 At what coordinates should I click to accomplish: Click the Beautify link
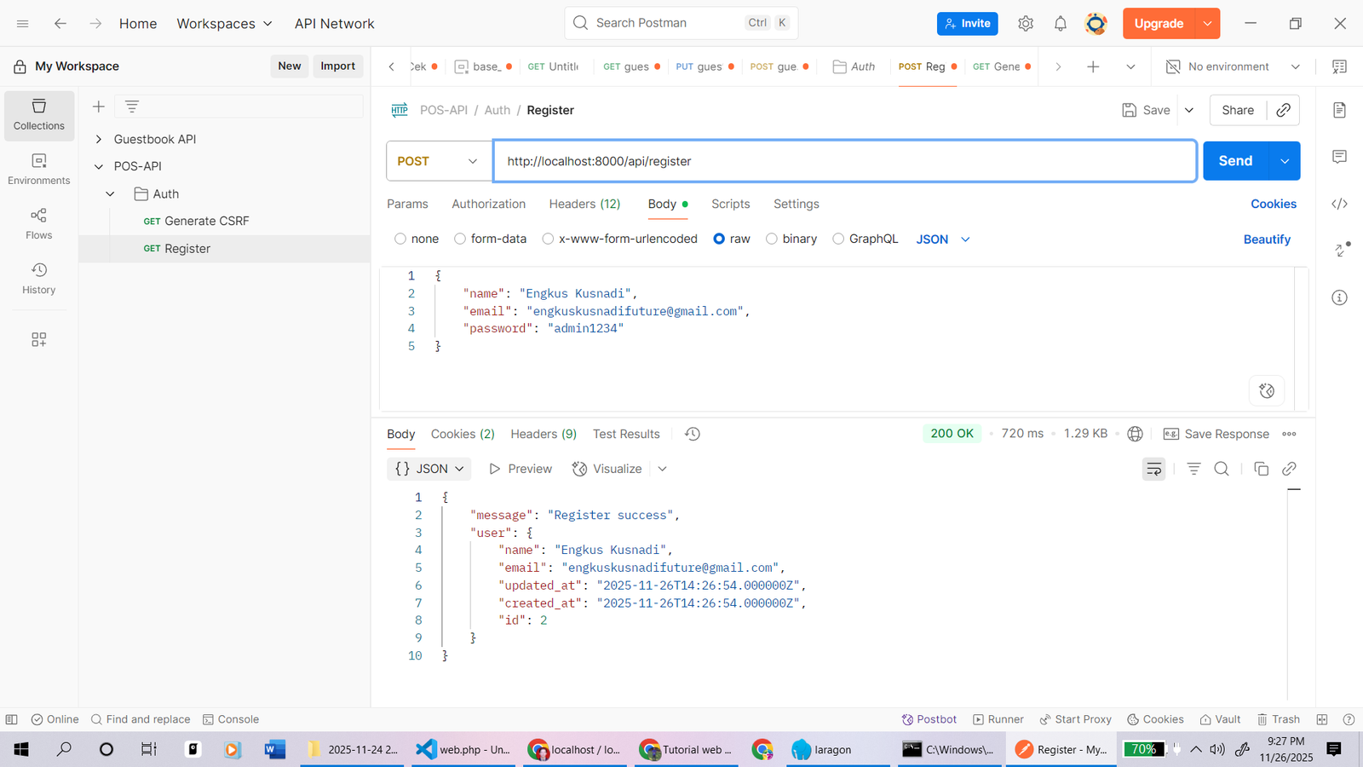tap(1266, 239)
